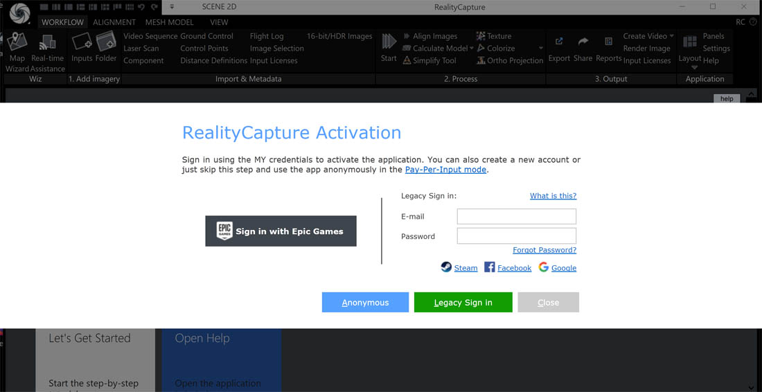Open Panels in Application group

click(714, 36)
